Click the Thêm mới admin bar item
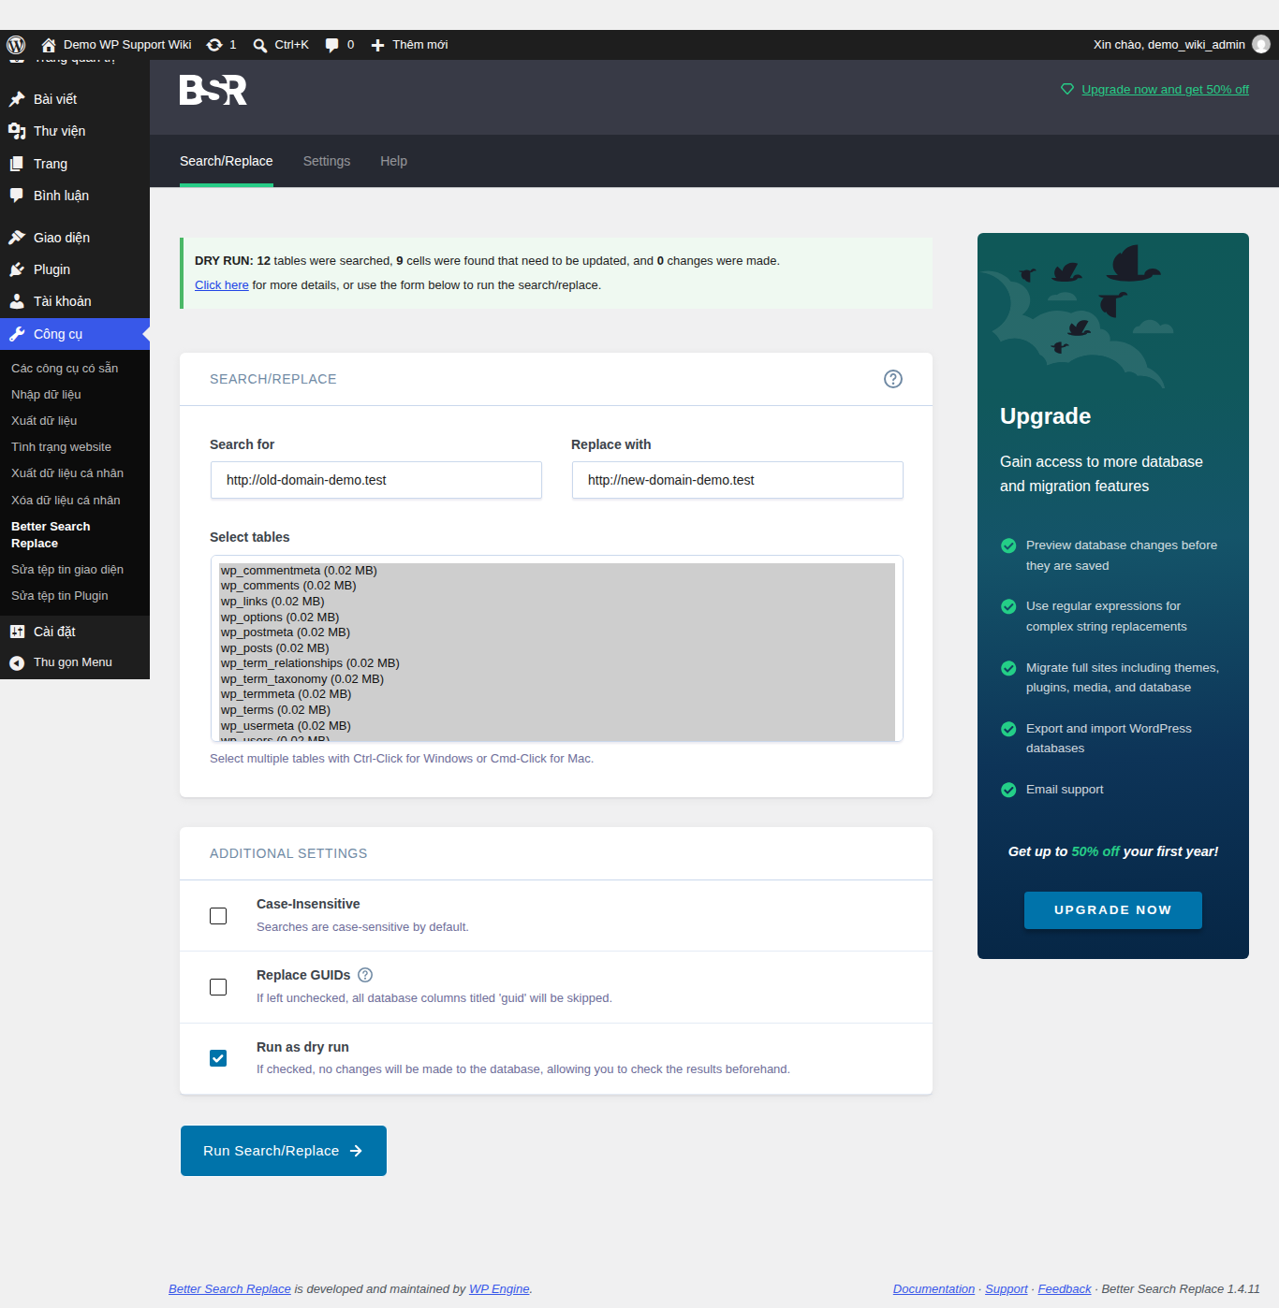The width and height of the screenshot is (1279, 1308). pyautogui.click(x=409, y=45)
